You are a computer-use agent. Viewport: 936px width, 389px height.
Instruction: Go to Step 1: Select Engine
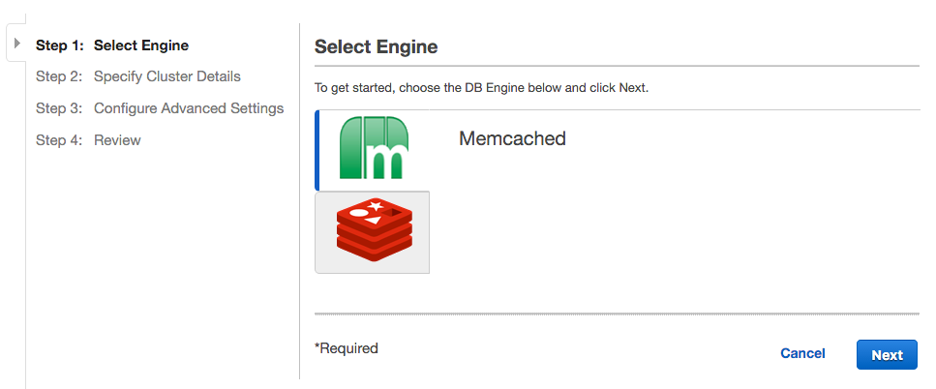[x=112, y=45]
